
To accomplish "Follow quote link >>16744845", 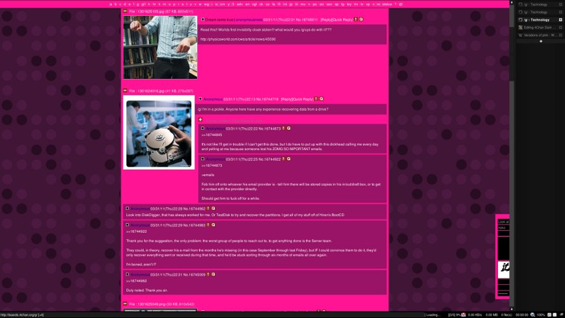I will click(212, 135).
